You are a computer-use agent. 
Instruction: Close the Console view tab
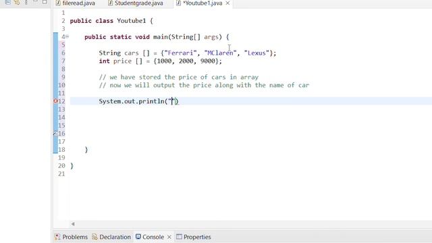coord(169,237)
